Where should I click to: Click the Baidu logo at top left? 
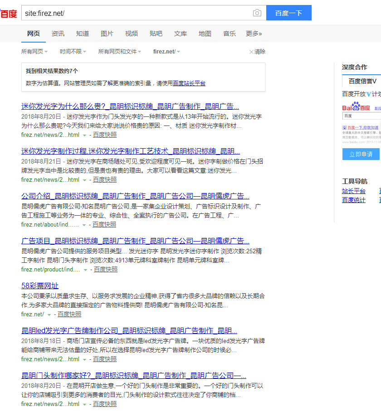(8, 14)
